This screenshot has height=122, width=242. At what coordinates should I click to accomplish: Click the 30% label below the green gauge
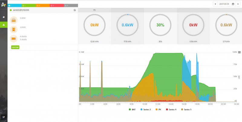(160, 42)
